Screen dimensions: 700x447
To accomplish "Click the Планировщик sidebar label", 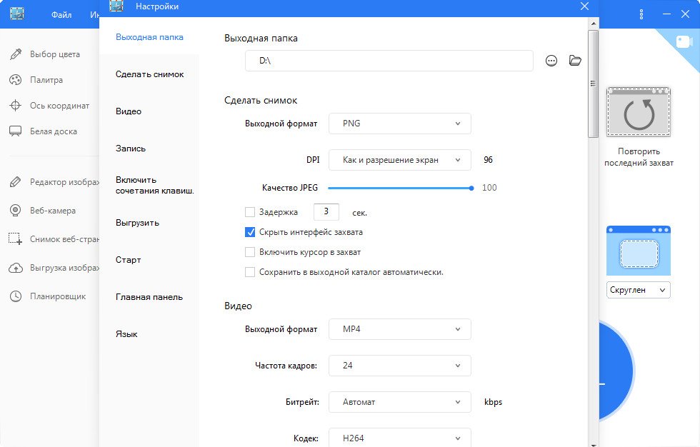I will point(58,296).
